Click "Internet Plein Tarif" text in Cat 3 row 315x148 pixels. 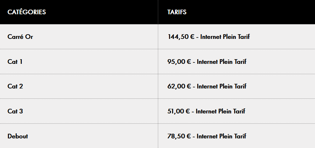220,111
